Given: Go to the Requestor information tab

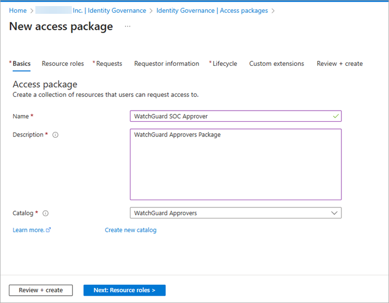Looking at the screenshot, I should point(166,64).
